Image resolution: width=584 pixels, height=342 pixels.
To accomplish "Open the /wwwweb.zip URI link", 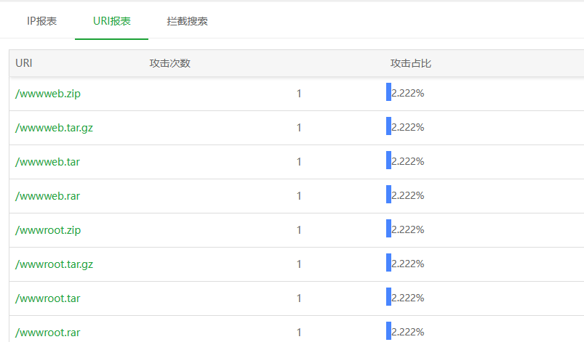I will [x=48, y=94].
